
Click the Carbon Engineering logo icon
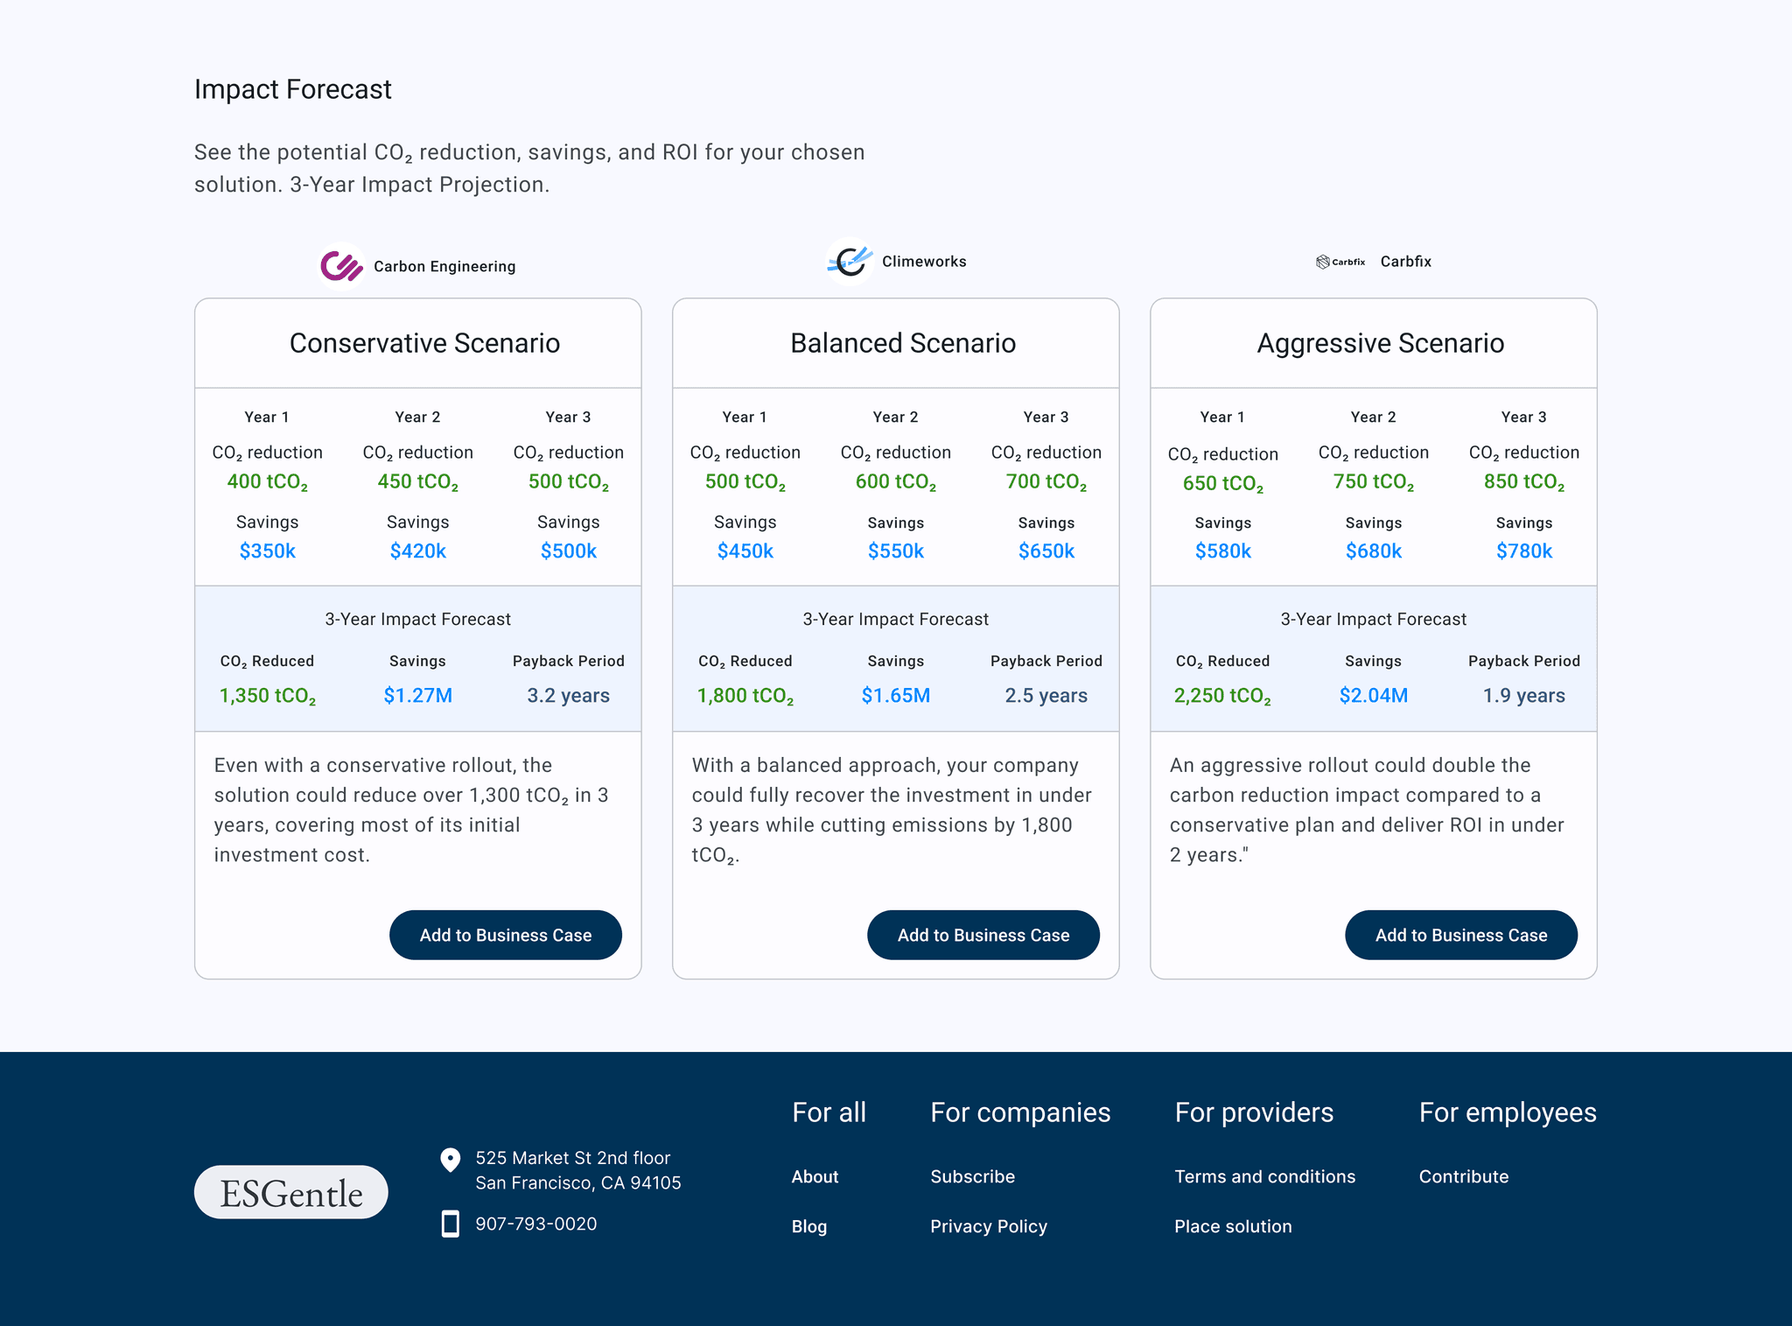point(341,266)
